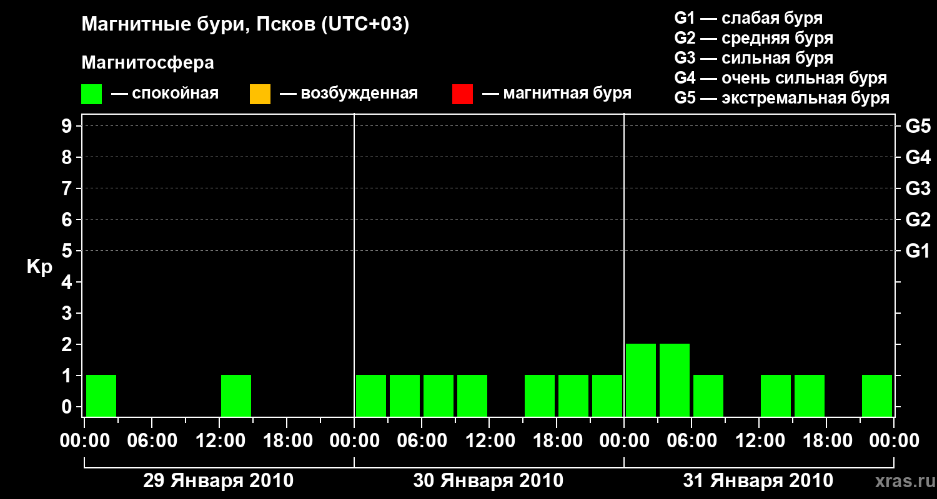This screenshot has height=499, width=937.
Task: Click the right-axis 'G5' label
Action: tap(918, 126)
